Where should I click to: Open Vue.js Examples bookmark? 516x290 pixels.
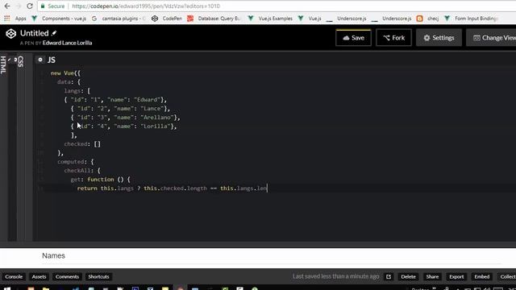(x=270, y=19)
